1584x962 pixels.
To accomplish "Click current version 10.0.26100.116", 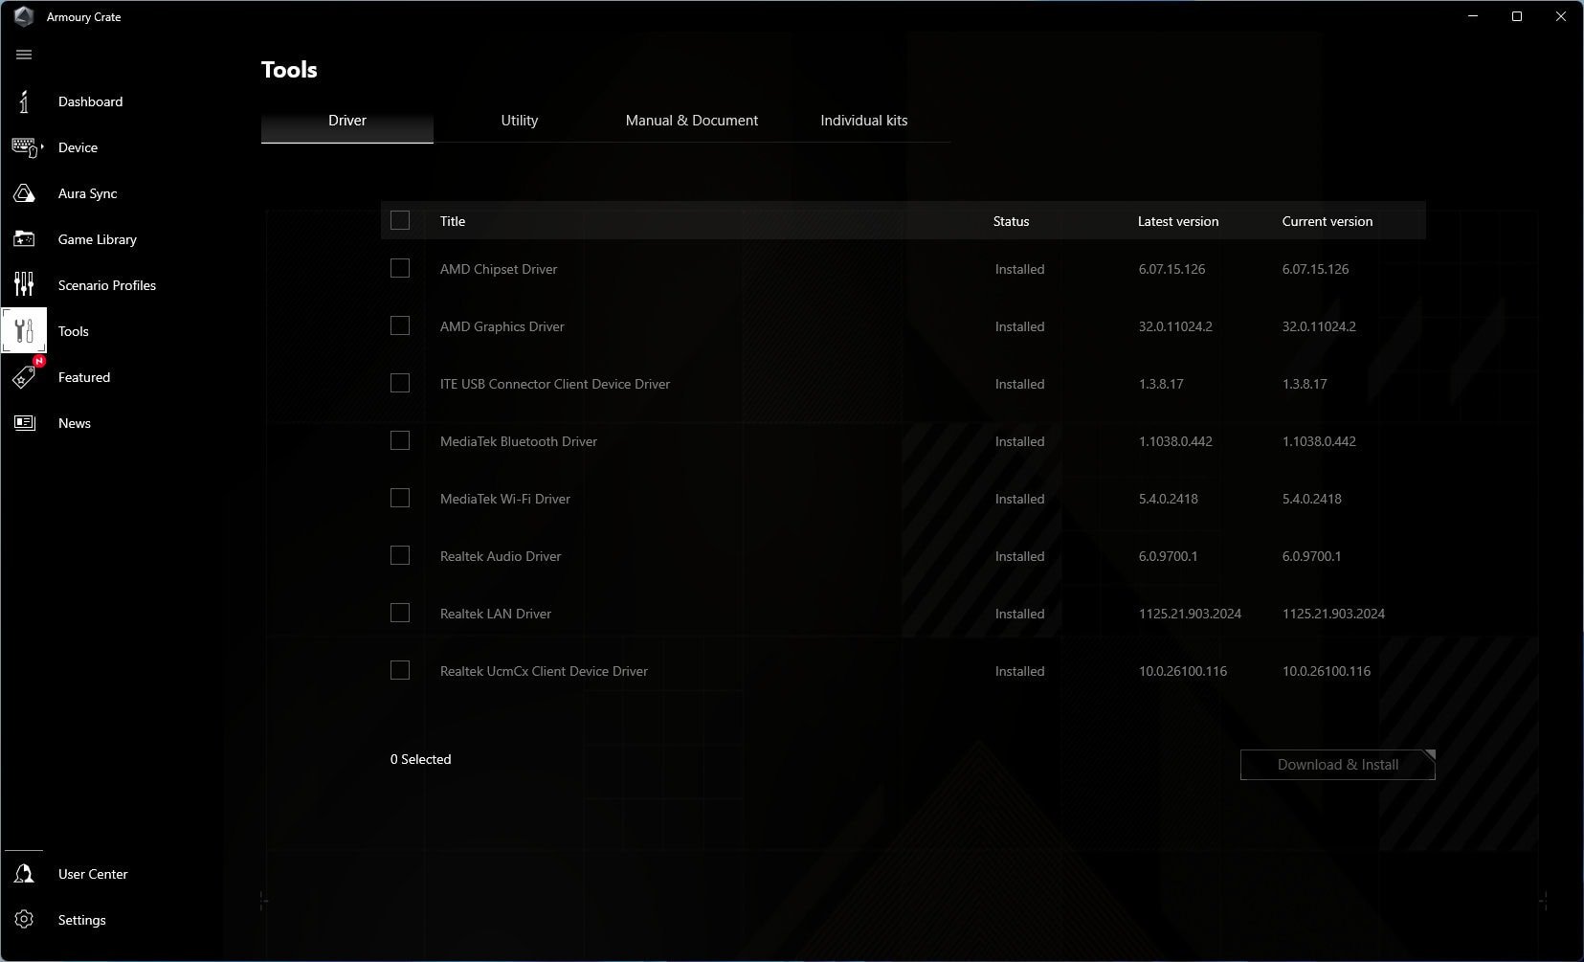I will 1327,671.
